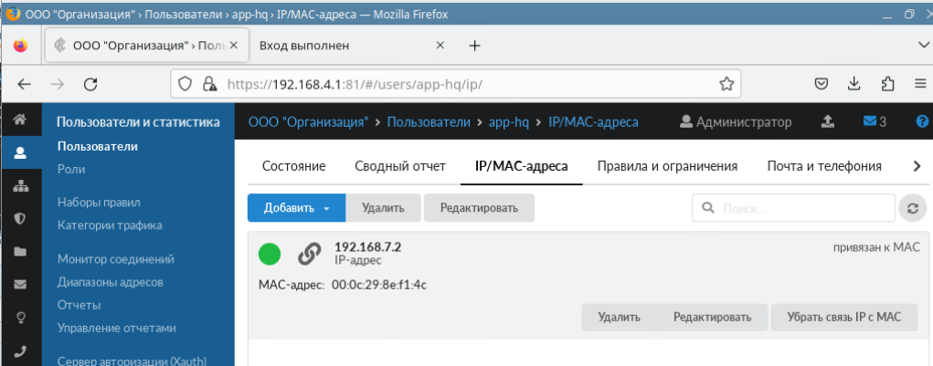The width and height of the screenshot is (933, 366).
Task: Select the IP/MAC-адреса tab
Action: 521,166
